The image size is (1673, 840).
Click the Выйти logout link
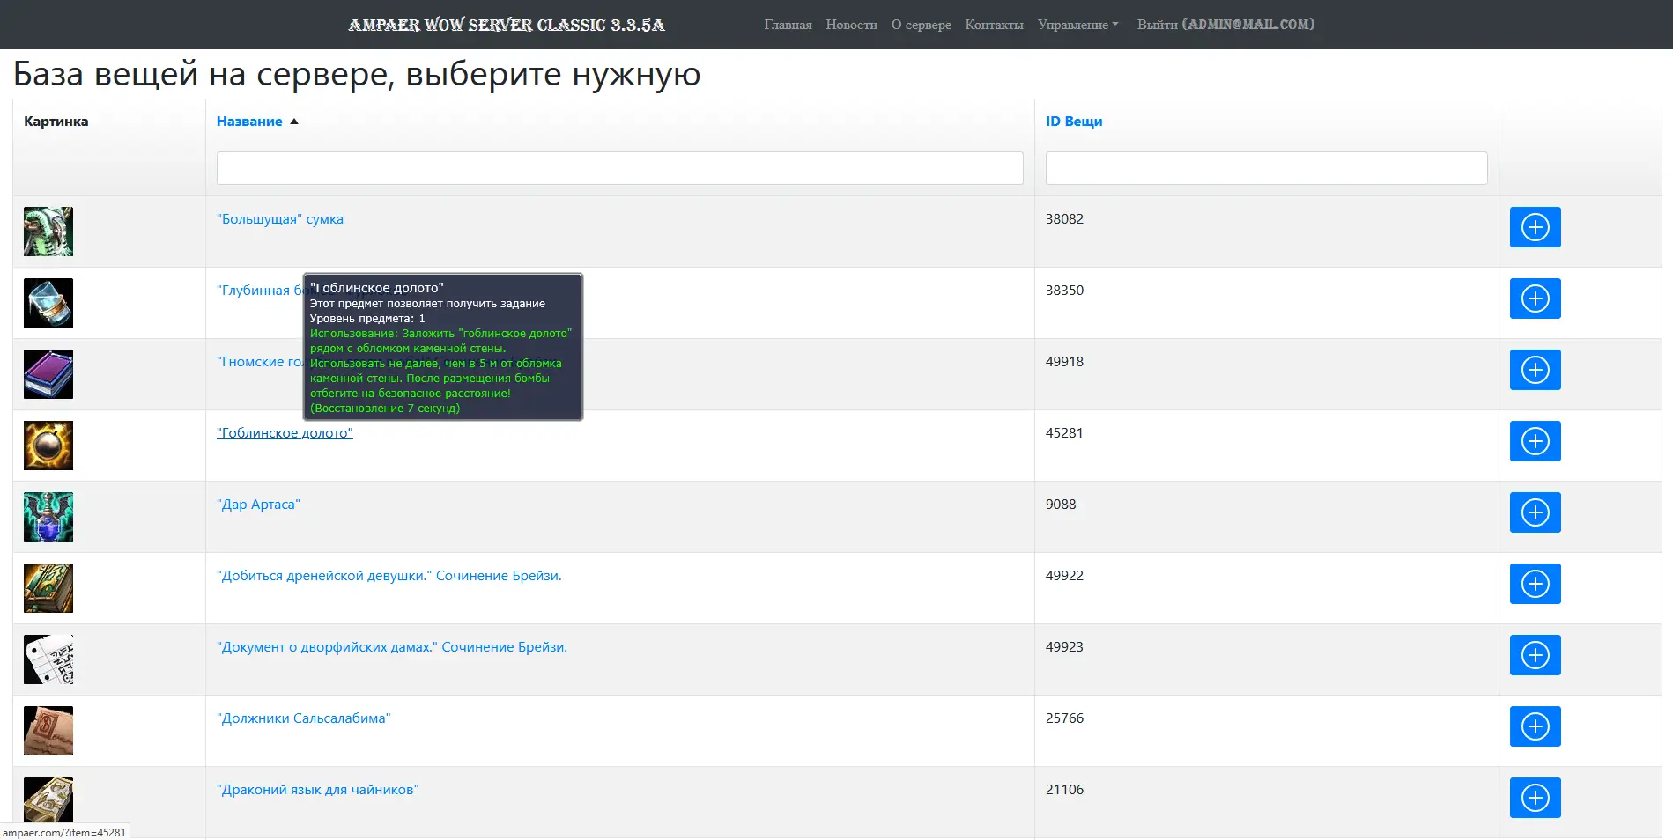(x=1225, y=25)
